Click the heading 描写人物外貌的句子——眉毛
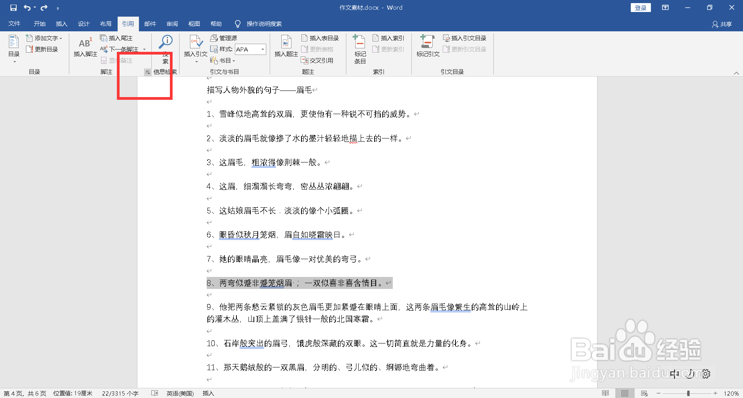The image size is (743, 398). coord(259,90)
